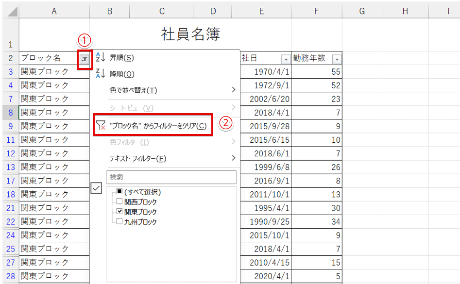
Task: Select 昇順 from the filter menu
Action: pos(122,58)
